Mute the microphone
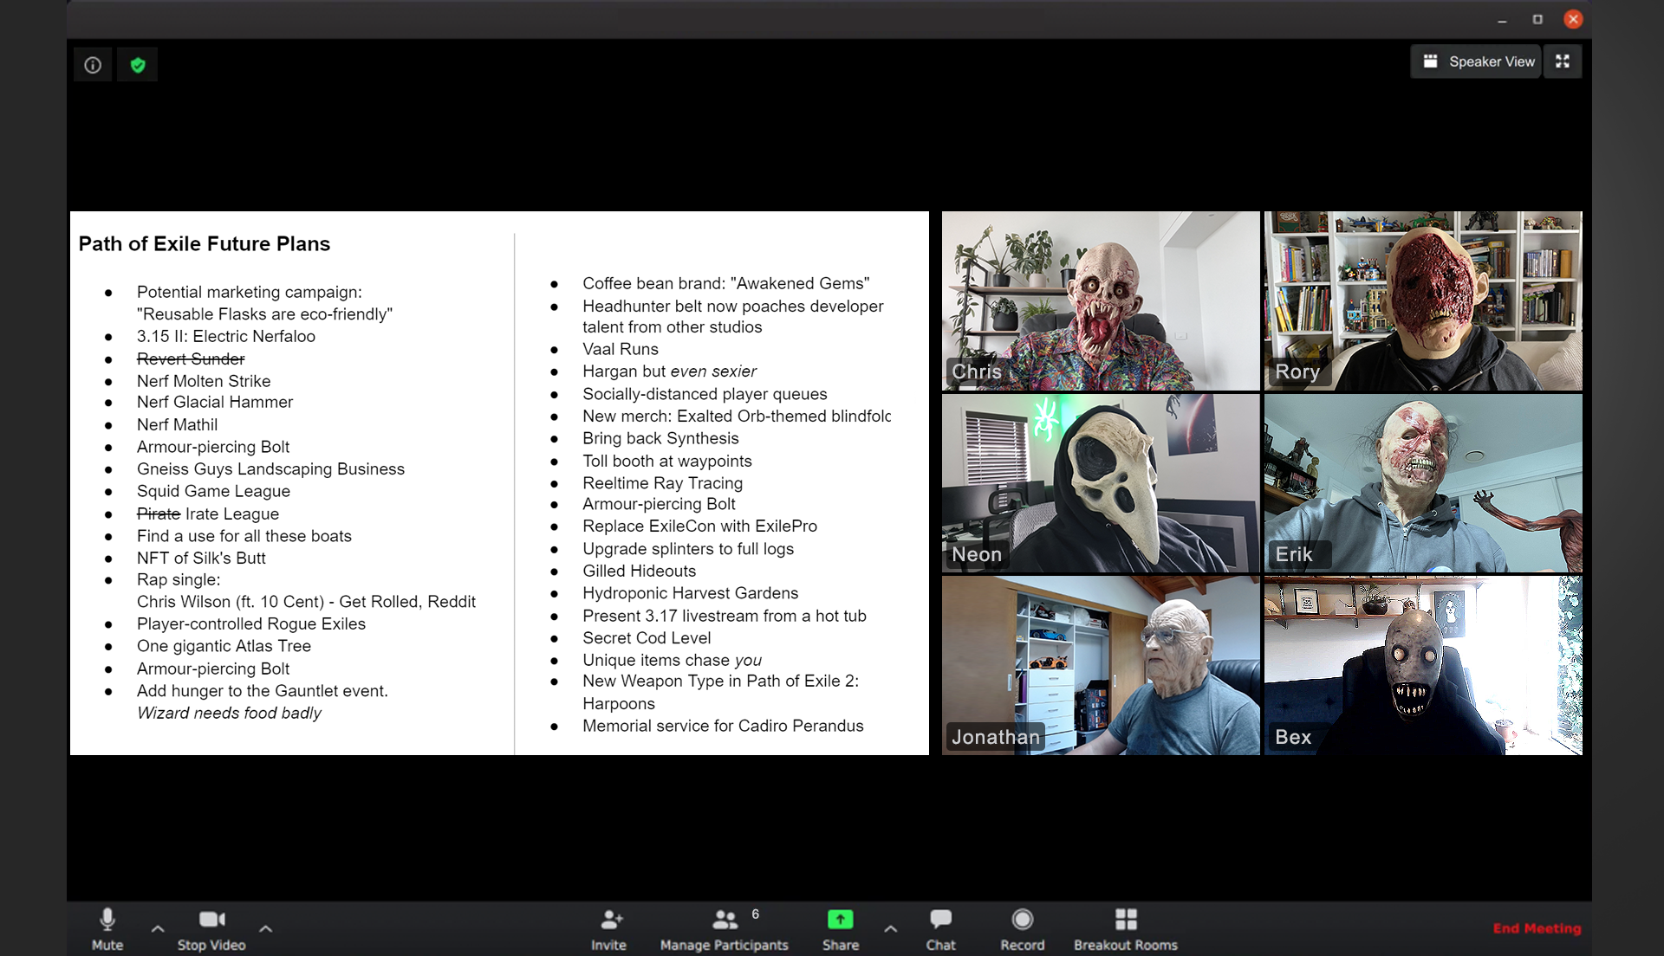Image resolution: width=1664 pixels, height=956 pixels. 107,929
